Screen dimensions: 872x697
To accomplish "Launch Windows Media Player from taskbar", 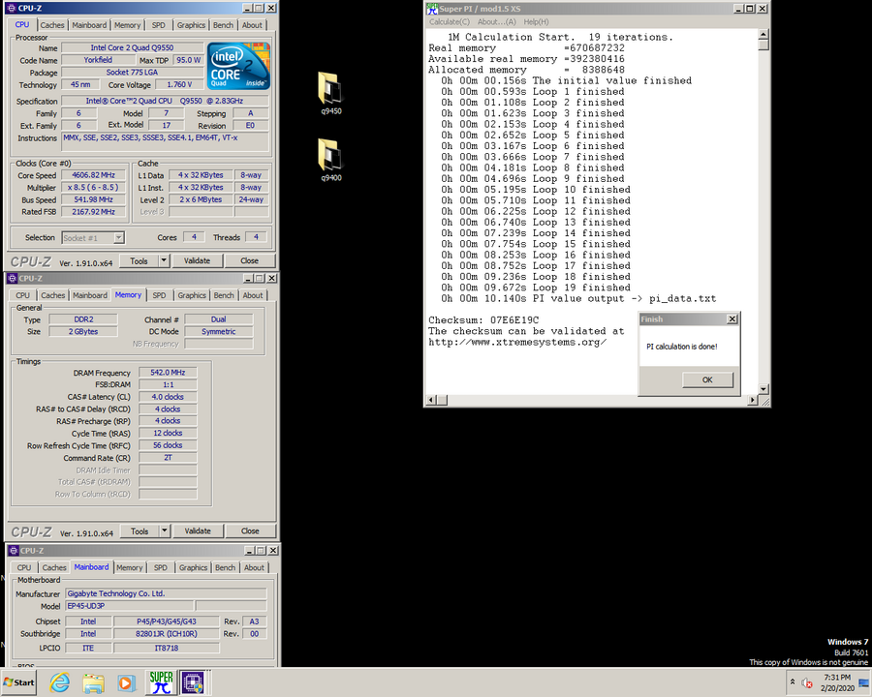I will coord(126,682).
